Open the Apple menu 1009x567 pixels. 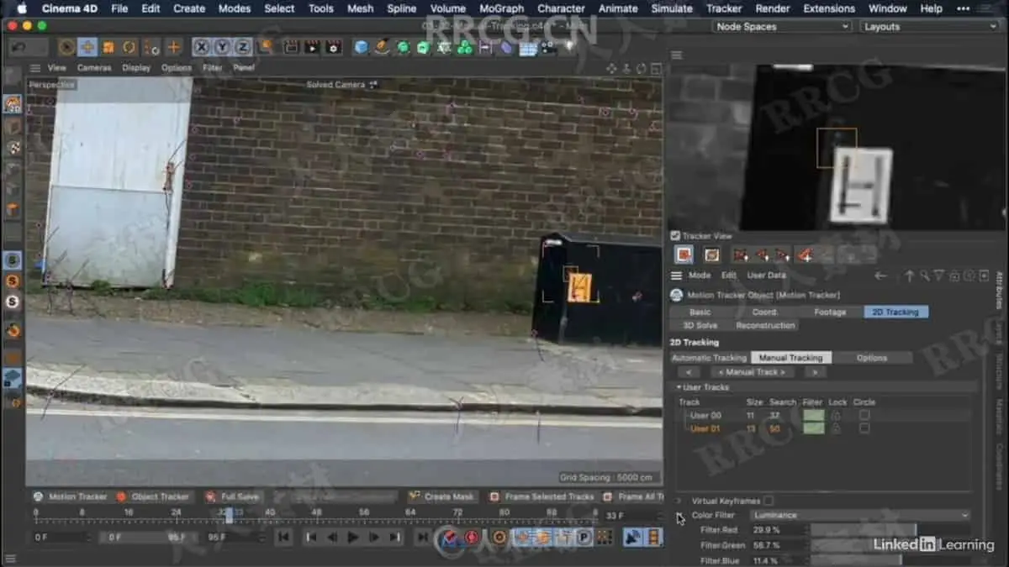click(x=21, y=8)
